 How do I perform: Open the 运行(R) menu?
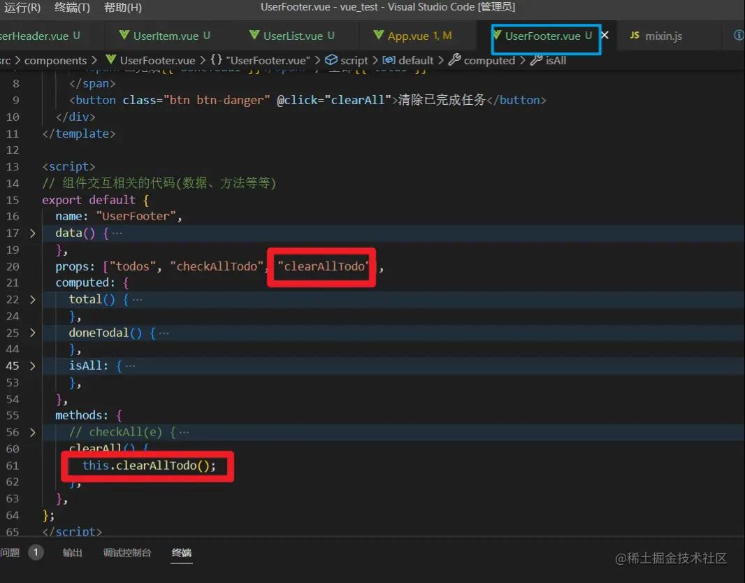[x=22, y=7]
